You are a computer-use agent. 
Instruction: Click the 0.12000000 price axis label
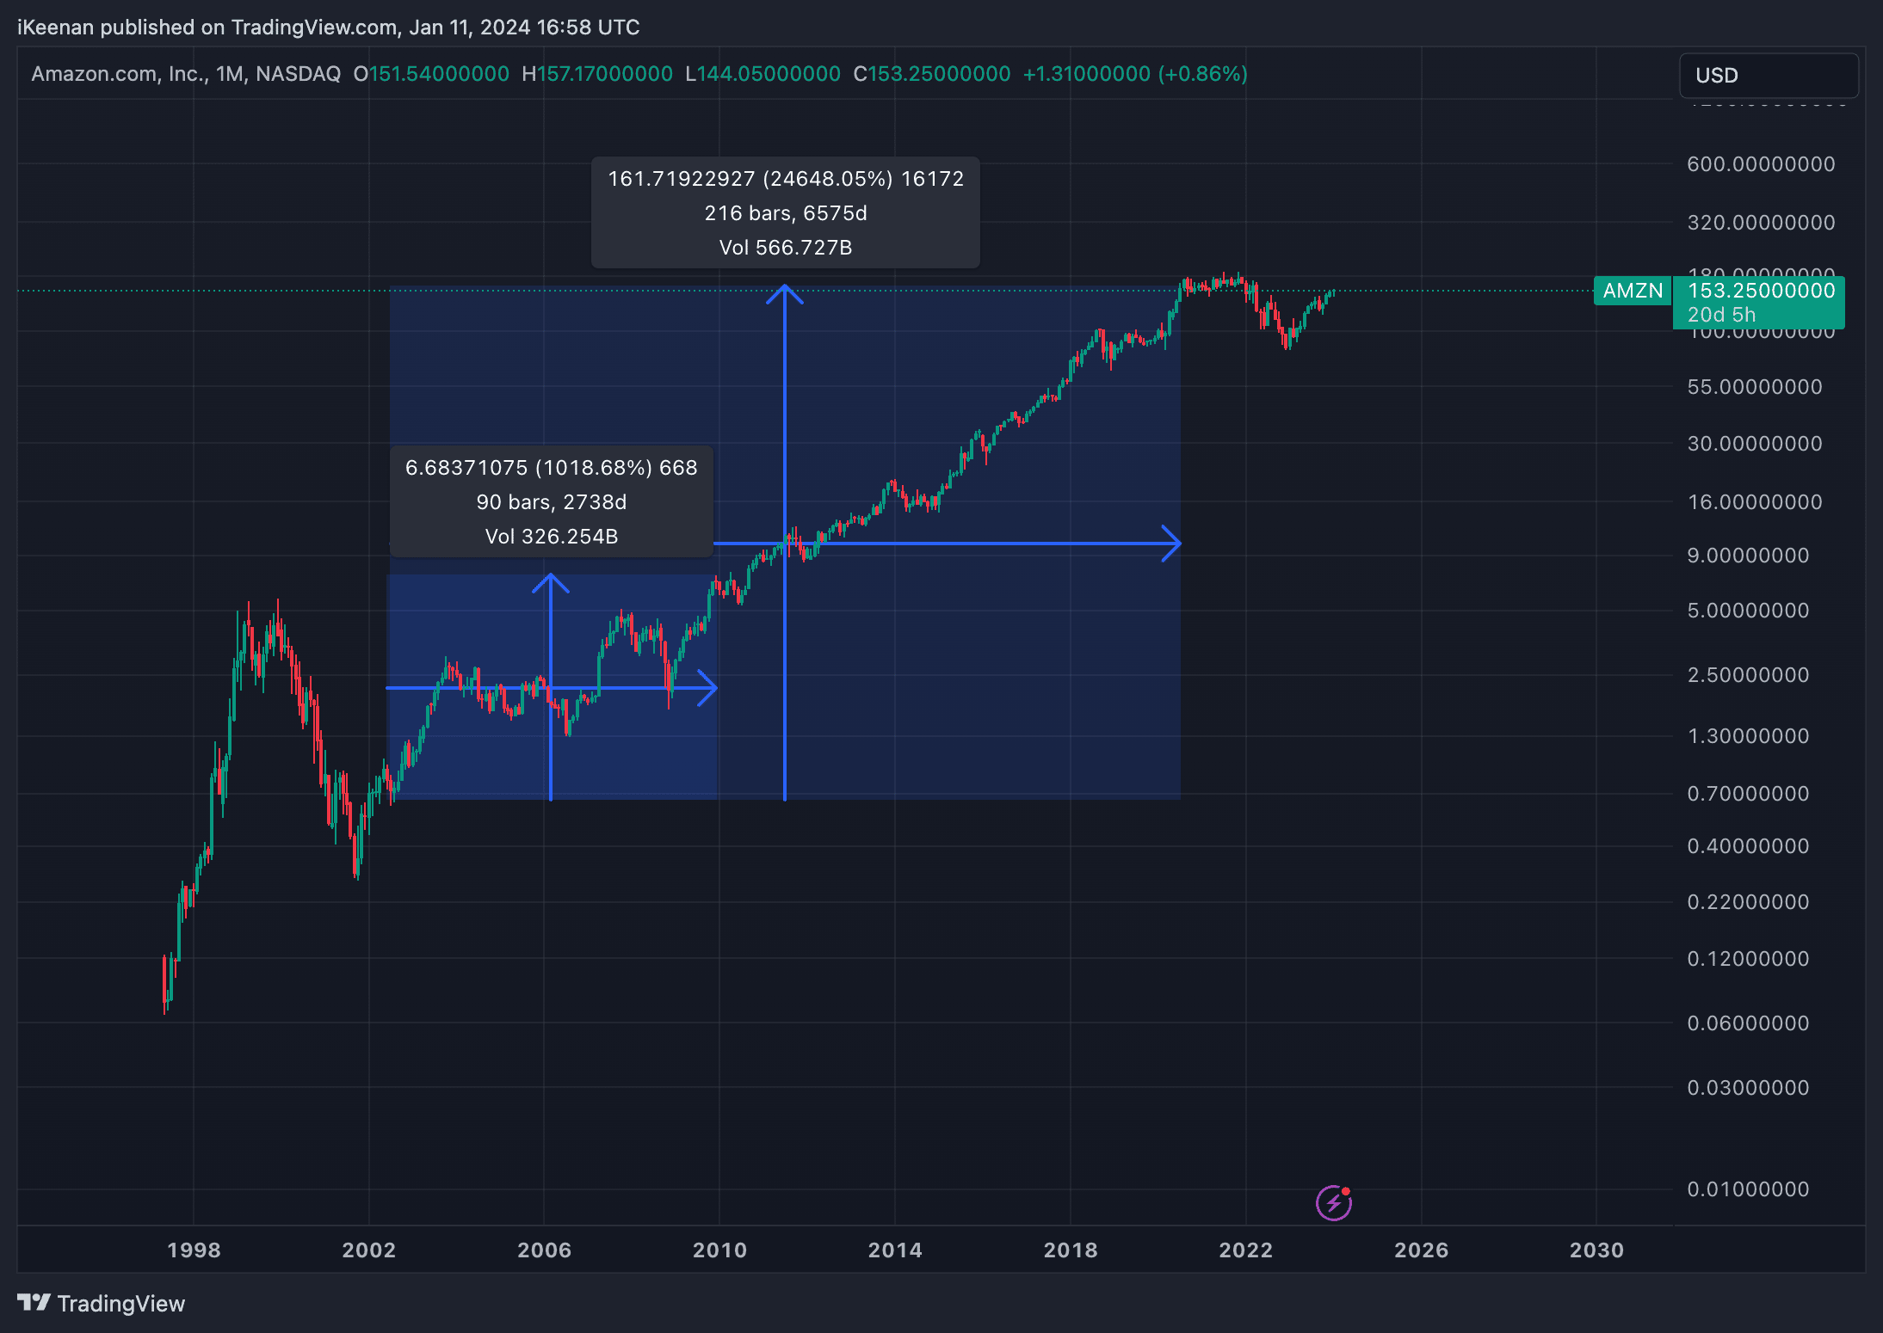[x=1748, y=959]
